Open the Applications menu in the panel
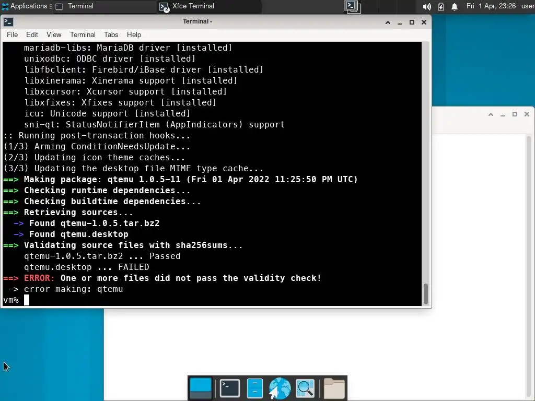This screenshot has height=401, width=535. (x=24, y=6)
